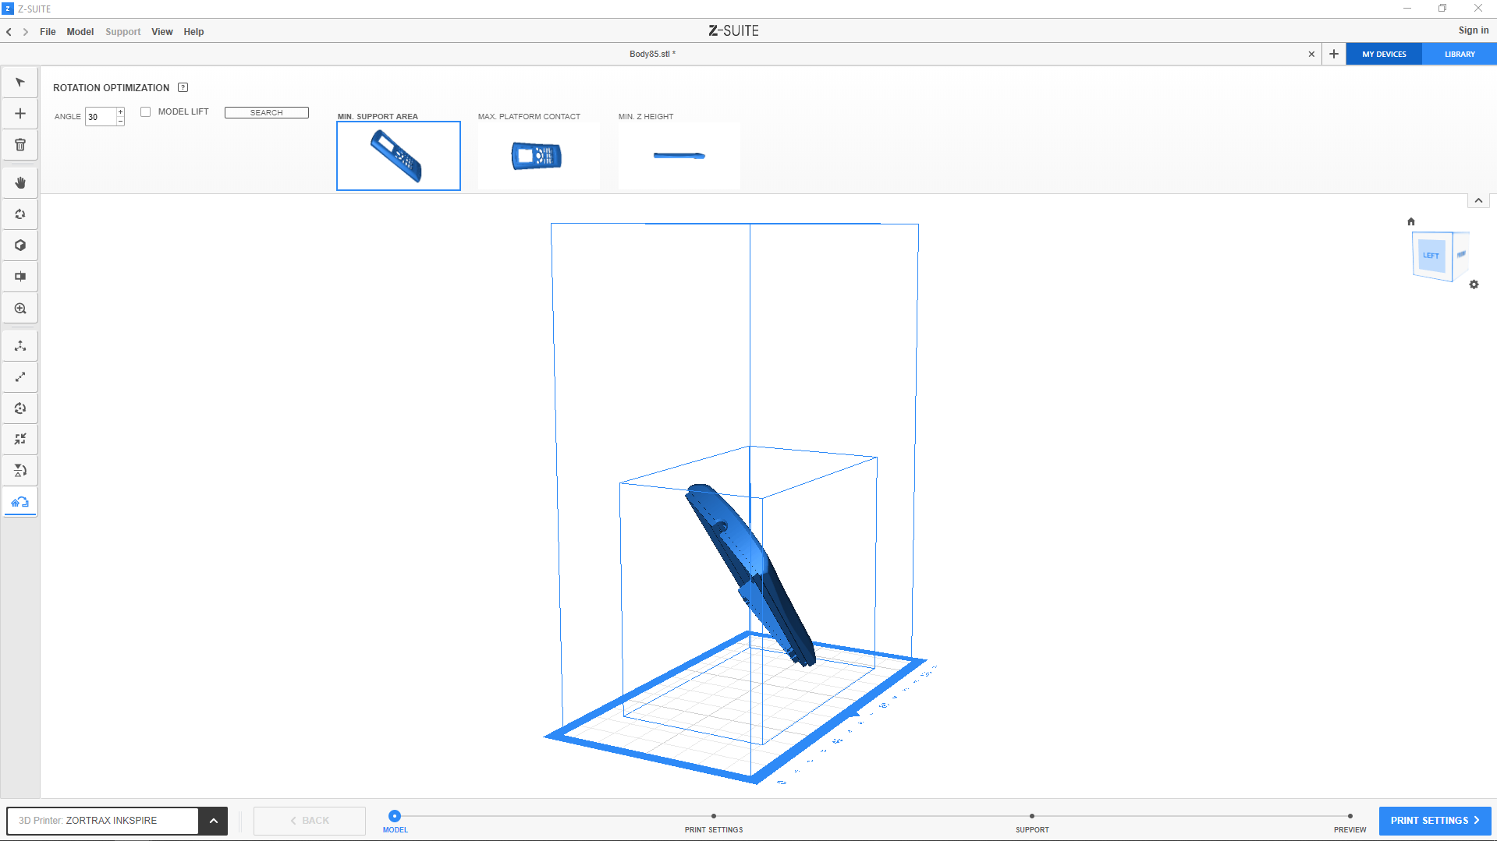The image size is (1497, 841).
Task: Click the add model plus icon in sidebar
Action: [x=20, y=114]
